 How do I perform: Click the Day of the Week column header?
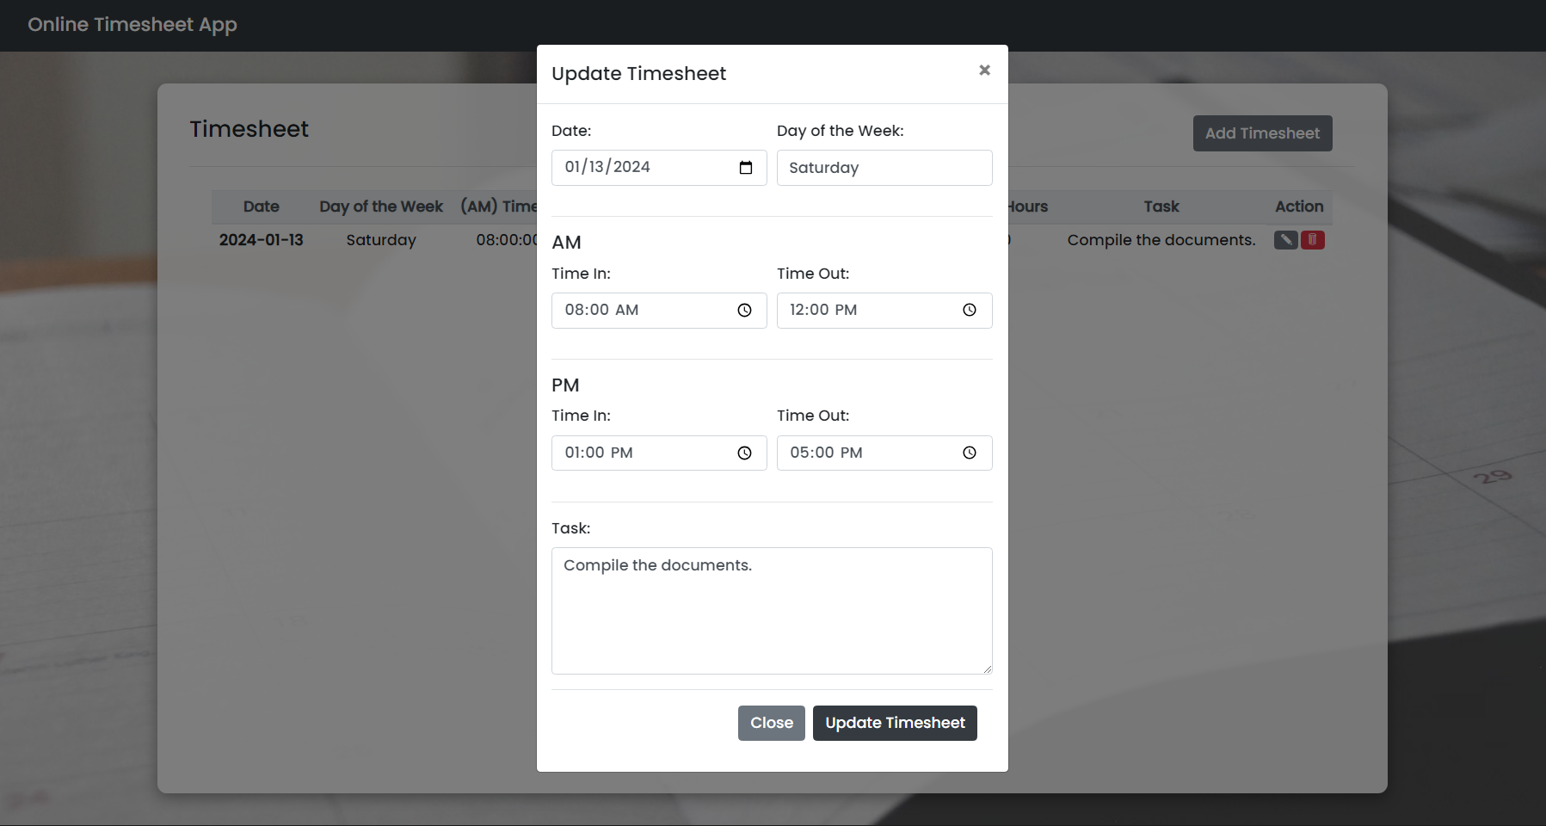(381, 206)
